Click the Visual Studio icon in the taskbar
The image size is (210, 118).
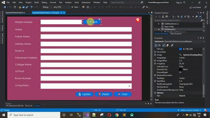point(87,115)
